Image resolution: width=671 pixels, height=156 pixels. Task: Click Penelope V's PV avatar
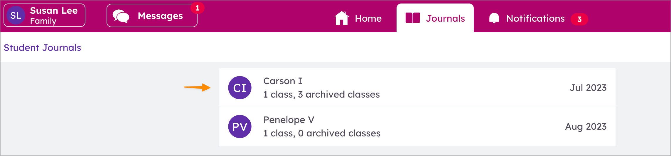tap(240, 126)
